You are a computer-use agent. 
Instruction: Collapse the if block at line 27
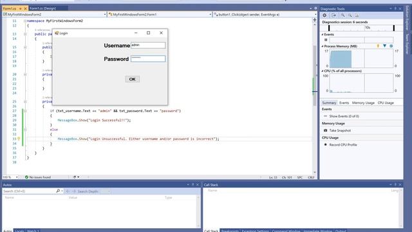click(x=25, y=111)
